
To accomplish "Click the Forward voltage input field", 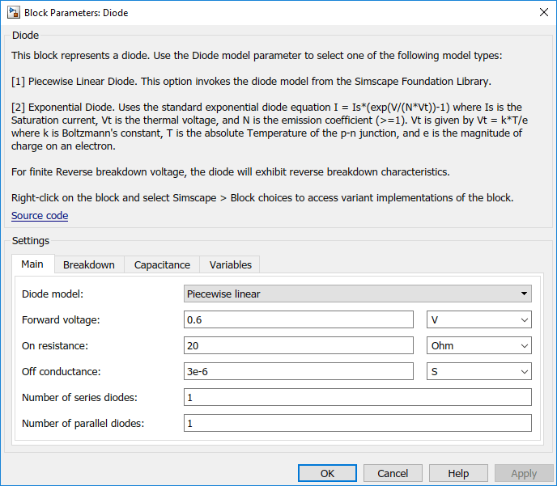I will tap(299, 319).
